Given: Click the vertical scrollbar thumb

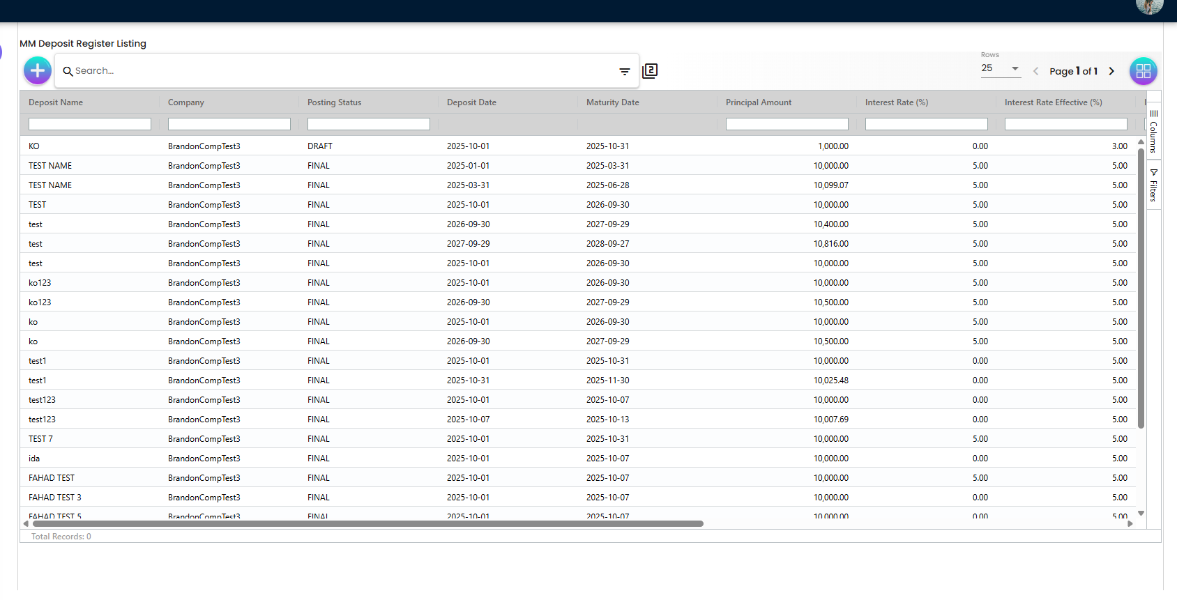Looking at the screenshot, I should [1141, 288].
